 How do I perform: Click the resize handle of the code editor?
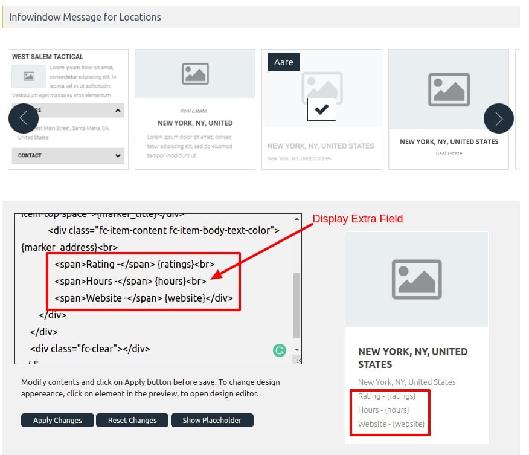[x=298, y=360]
